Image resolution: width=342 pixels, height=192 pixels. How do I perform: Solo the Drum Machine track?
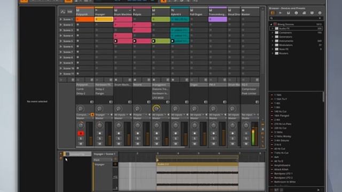pyautogui.click(x=119, y=139)
